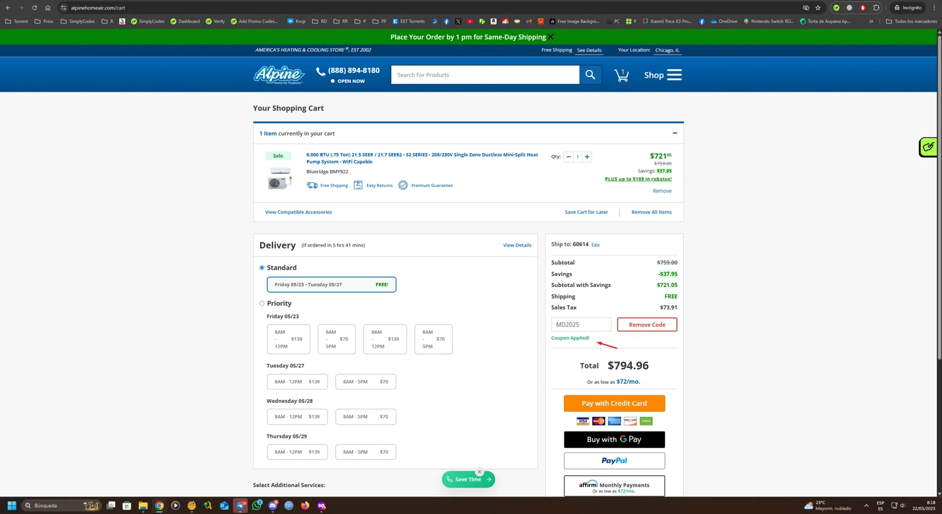Open the Torrent bookmark folder
Screen dimensions: 942x514
(16, 21)
